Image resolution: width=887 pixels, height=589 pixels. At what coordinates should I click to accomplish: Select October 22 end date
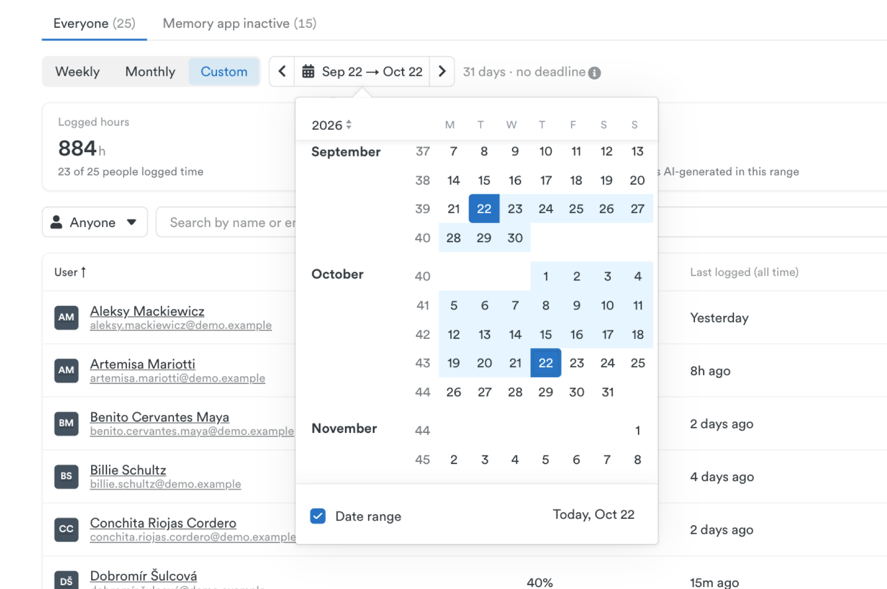[546, 363]
